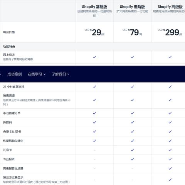
Task: Click the 礼品卡 dash under 基础版
Action: 94,150
